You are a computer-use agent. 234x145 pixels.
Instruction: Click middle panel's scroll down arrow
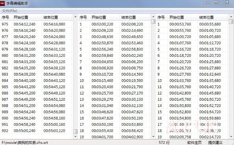(153, 136)
